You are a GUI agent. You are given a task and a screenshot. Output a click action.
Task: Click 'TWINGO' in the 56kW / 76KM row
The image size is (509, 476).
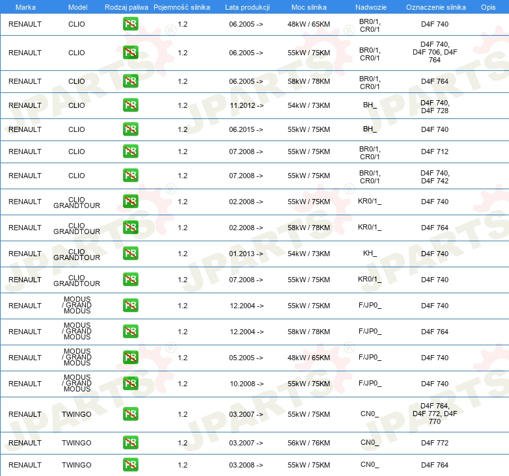77,443
